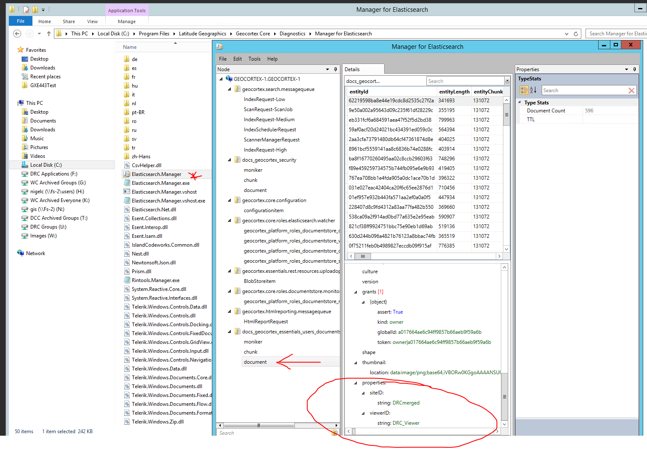Select the BlobStoreitem node
This screenshot has width=647, height=450.
pos(259,281)
